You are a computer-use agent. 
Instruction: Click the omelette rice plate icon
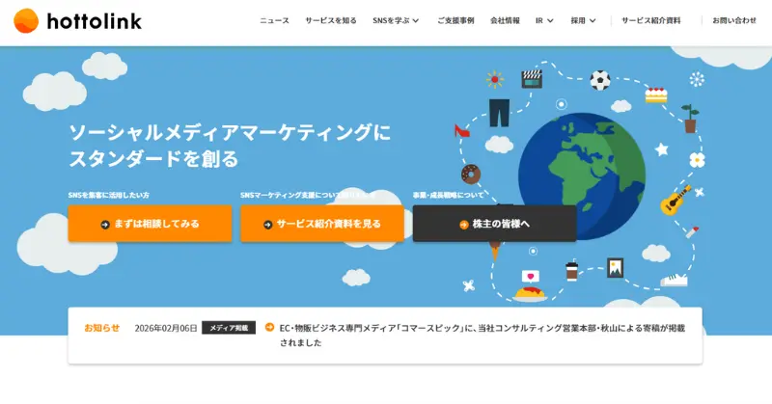point(530,294)
